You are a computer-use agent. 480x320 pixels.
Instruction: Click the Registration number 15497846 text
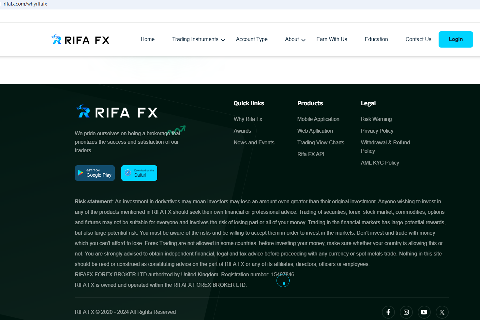[258, 274]
